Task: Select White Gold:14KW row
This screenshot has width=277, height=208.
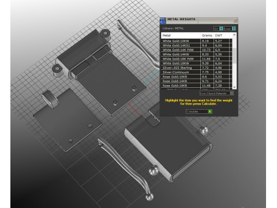Action: pos(196,54)
